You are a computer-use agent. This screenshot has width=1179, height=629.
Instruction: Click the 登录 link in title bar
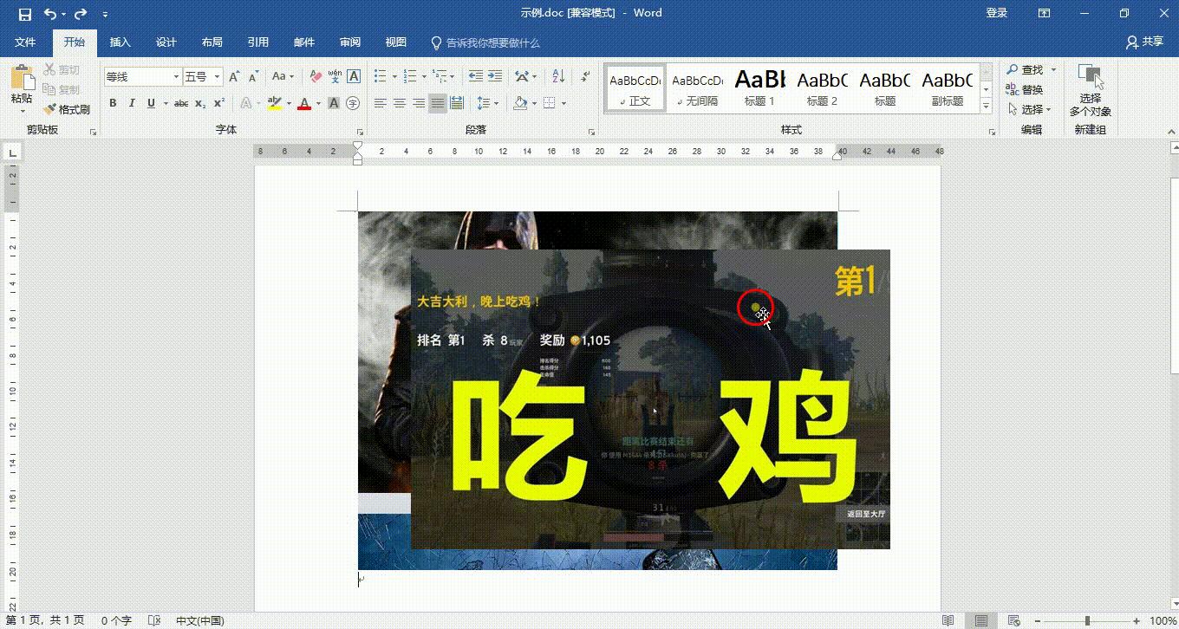pyautogui.click(x=997, y=13)
